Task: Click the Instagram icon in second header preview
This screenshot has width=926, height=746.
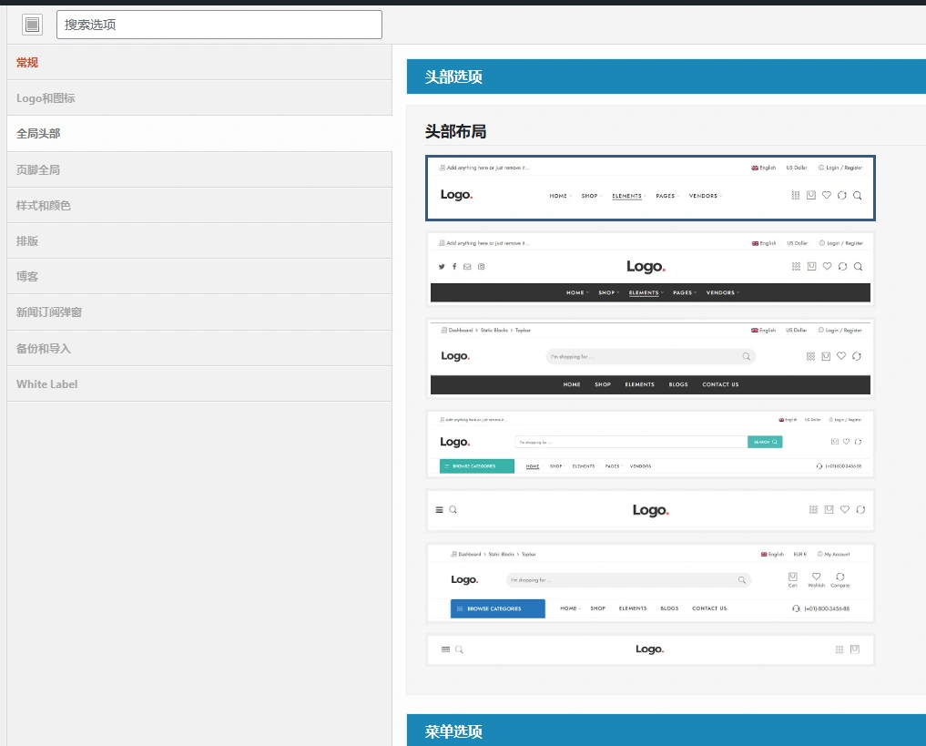Action: (x=481, y=267)
